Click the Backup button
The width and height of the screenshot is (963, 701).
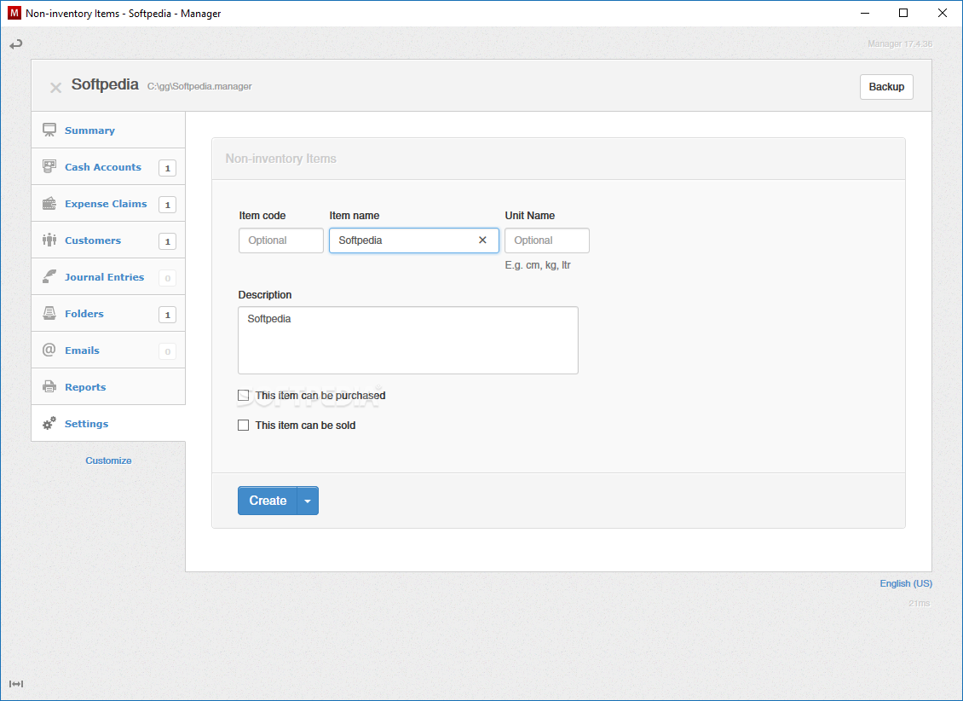click(x=886, y=87)
